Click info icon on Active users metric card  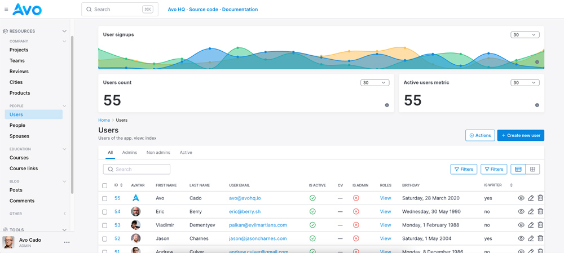coord(537,105)
